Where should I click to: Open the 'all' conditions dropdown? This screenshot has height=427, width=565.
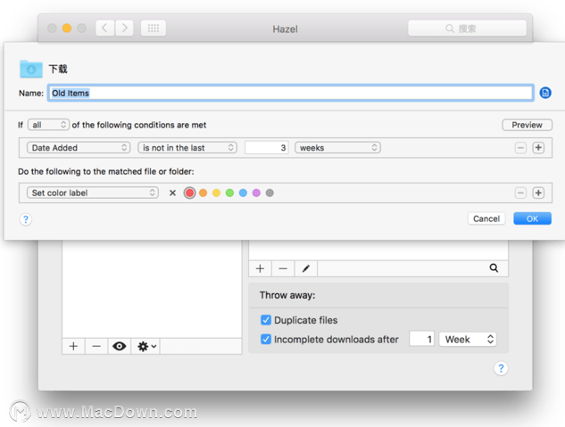[x=48, y=125]
